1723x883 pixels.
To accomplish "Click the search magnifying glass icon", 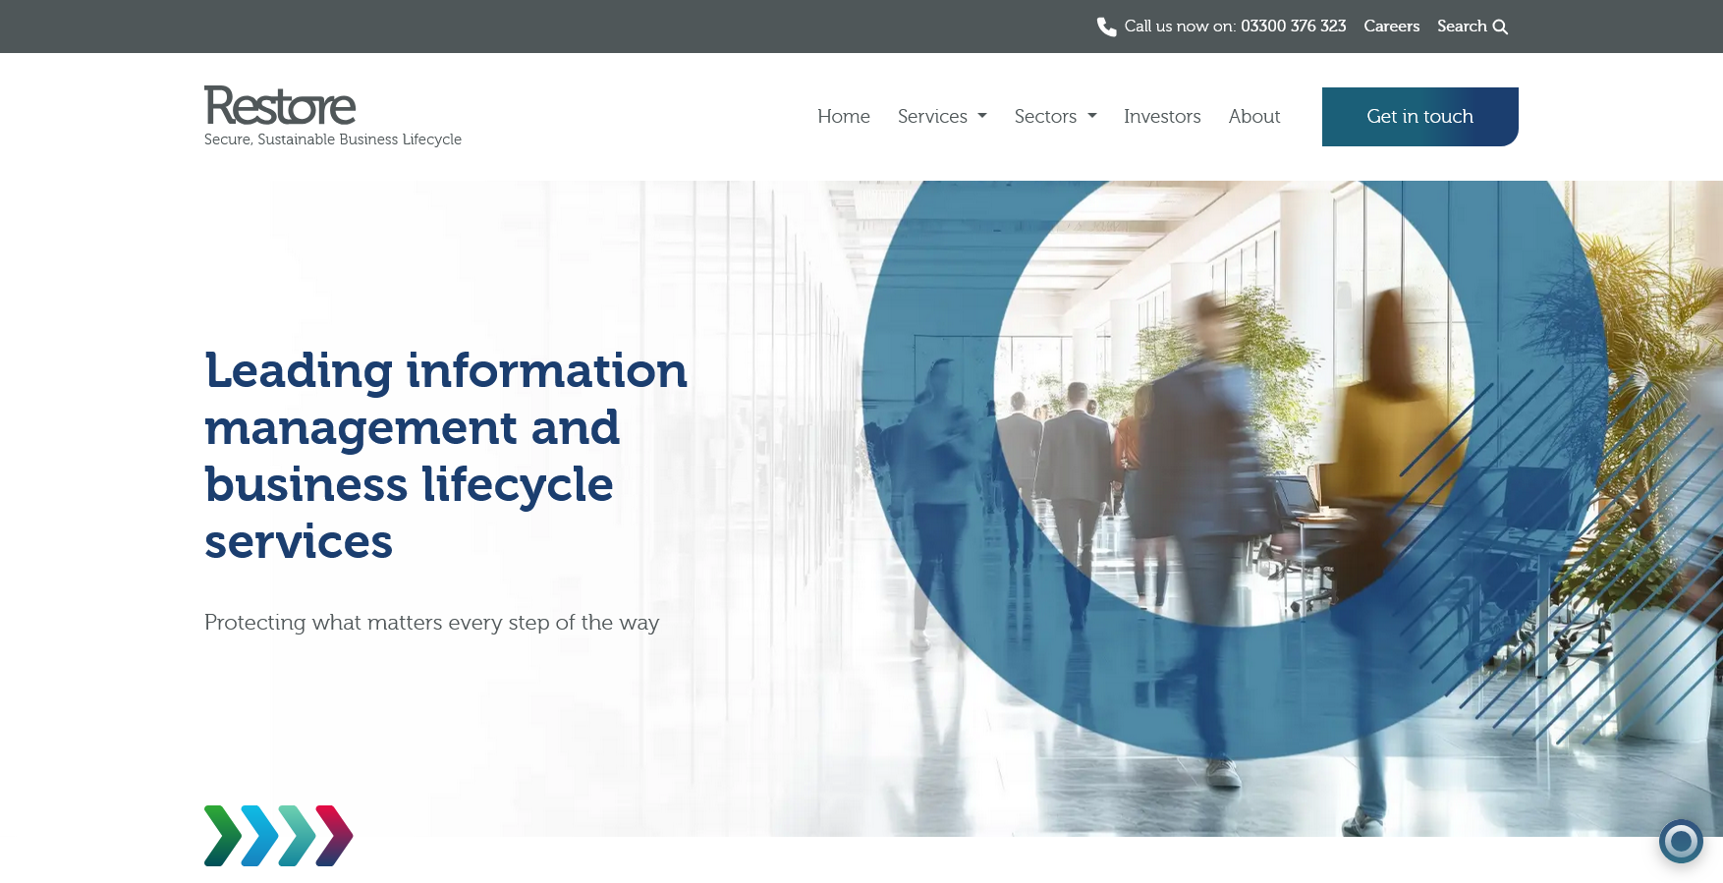I will pyautogui.click(x=1500, y=28).
